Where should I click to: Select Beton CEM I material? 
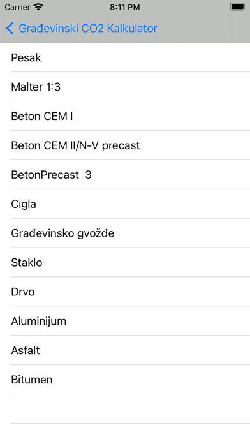coord(125,116)
